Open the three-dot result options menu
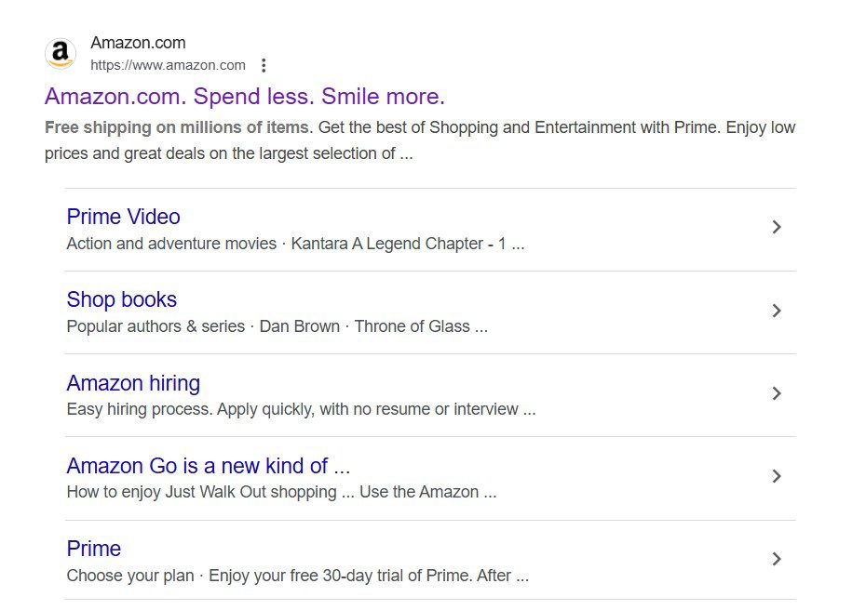 pyautogui.click(x=264, y=65)
